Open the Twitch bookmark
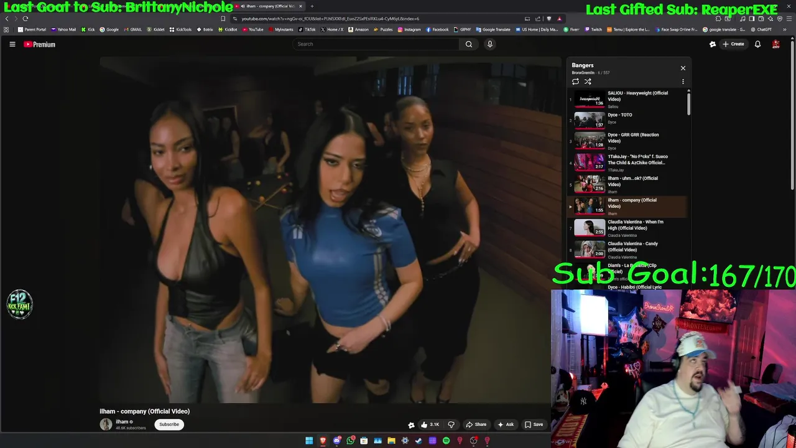This screenshot has width=796, height=448. click(x=593, y=29)
